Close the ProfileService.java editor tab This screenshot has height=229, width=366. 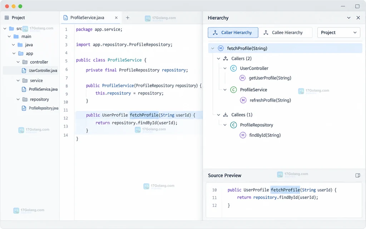[x=116, y=18]
